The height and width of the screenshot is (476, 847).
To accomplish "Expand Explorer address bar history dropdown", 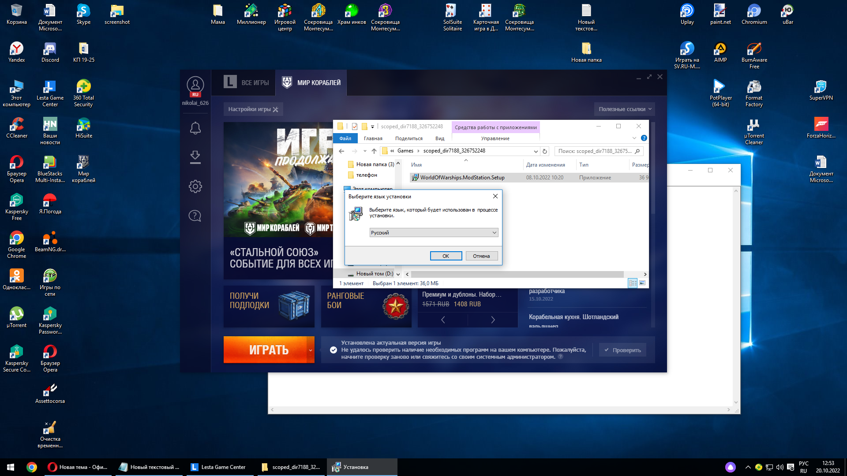I will tap(536, 151).
